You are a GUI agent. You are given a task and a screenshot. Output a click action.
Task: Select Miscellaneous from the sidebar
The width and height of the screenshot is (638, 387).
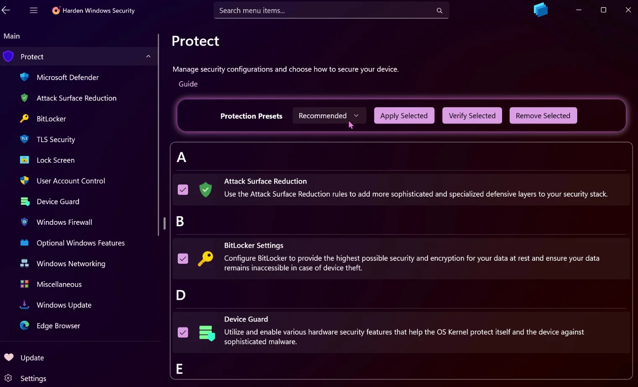(59, 284)
